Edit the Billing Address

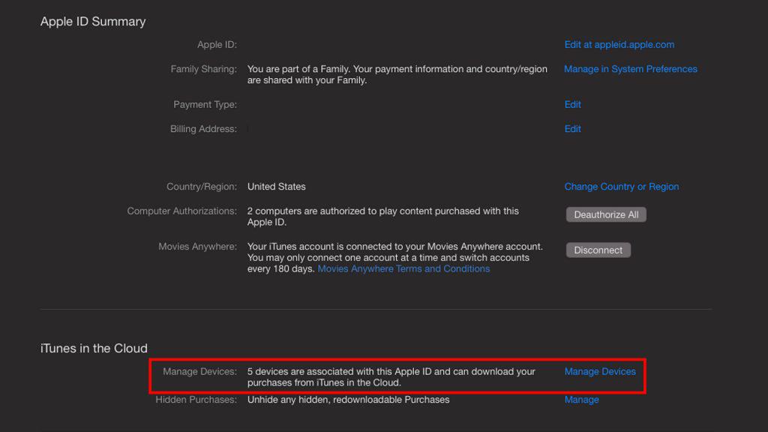tap(572, 129)
